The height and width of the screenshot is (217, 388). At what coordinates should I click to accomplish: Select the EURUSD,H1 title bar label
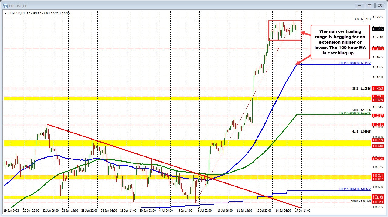[19, 5]
